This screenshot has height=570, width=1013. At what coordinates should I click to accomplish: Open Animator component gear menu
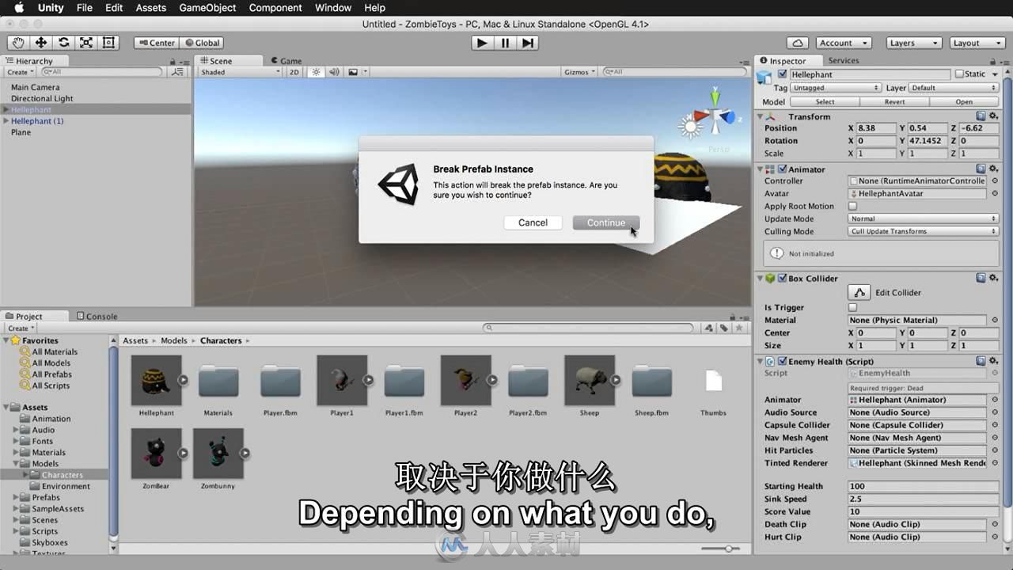coord(993,169)
